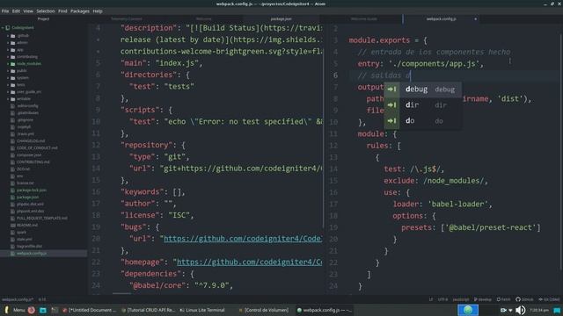Viewport: 563px width, 316px height.
Task: Click the modified dot on webpack.config.js tab
Action: [475, 19]
